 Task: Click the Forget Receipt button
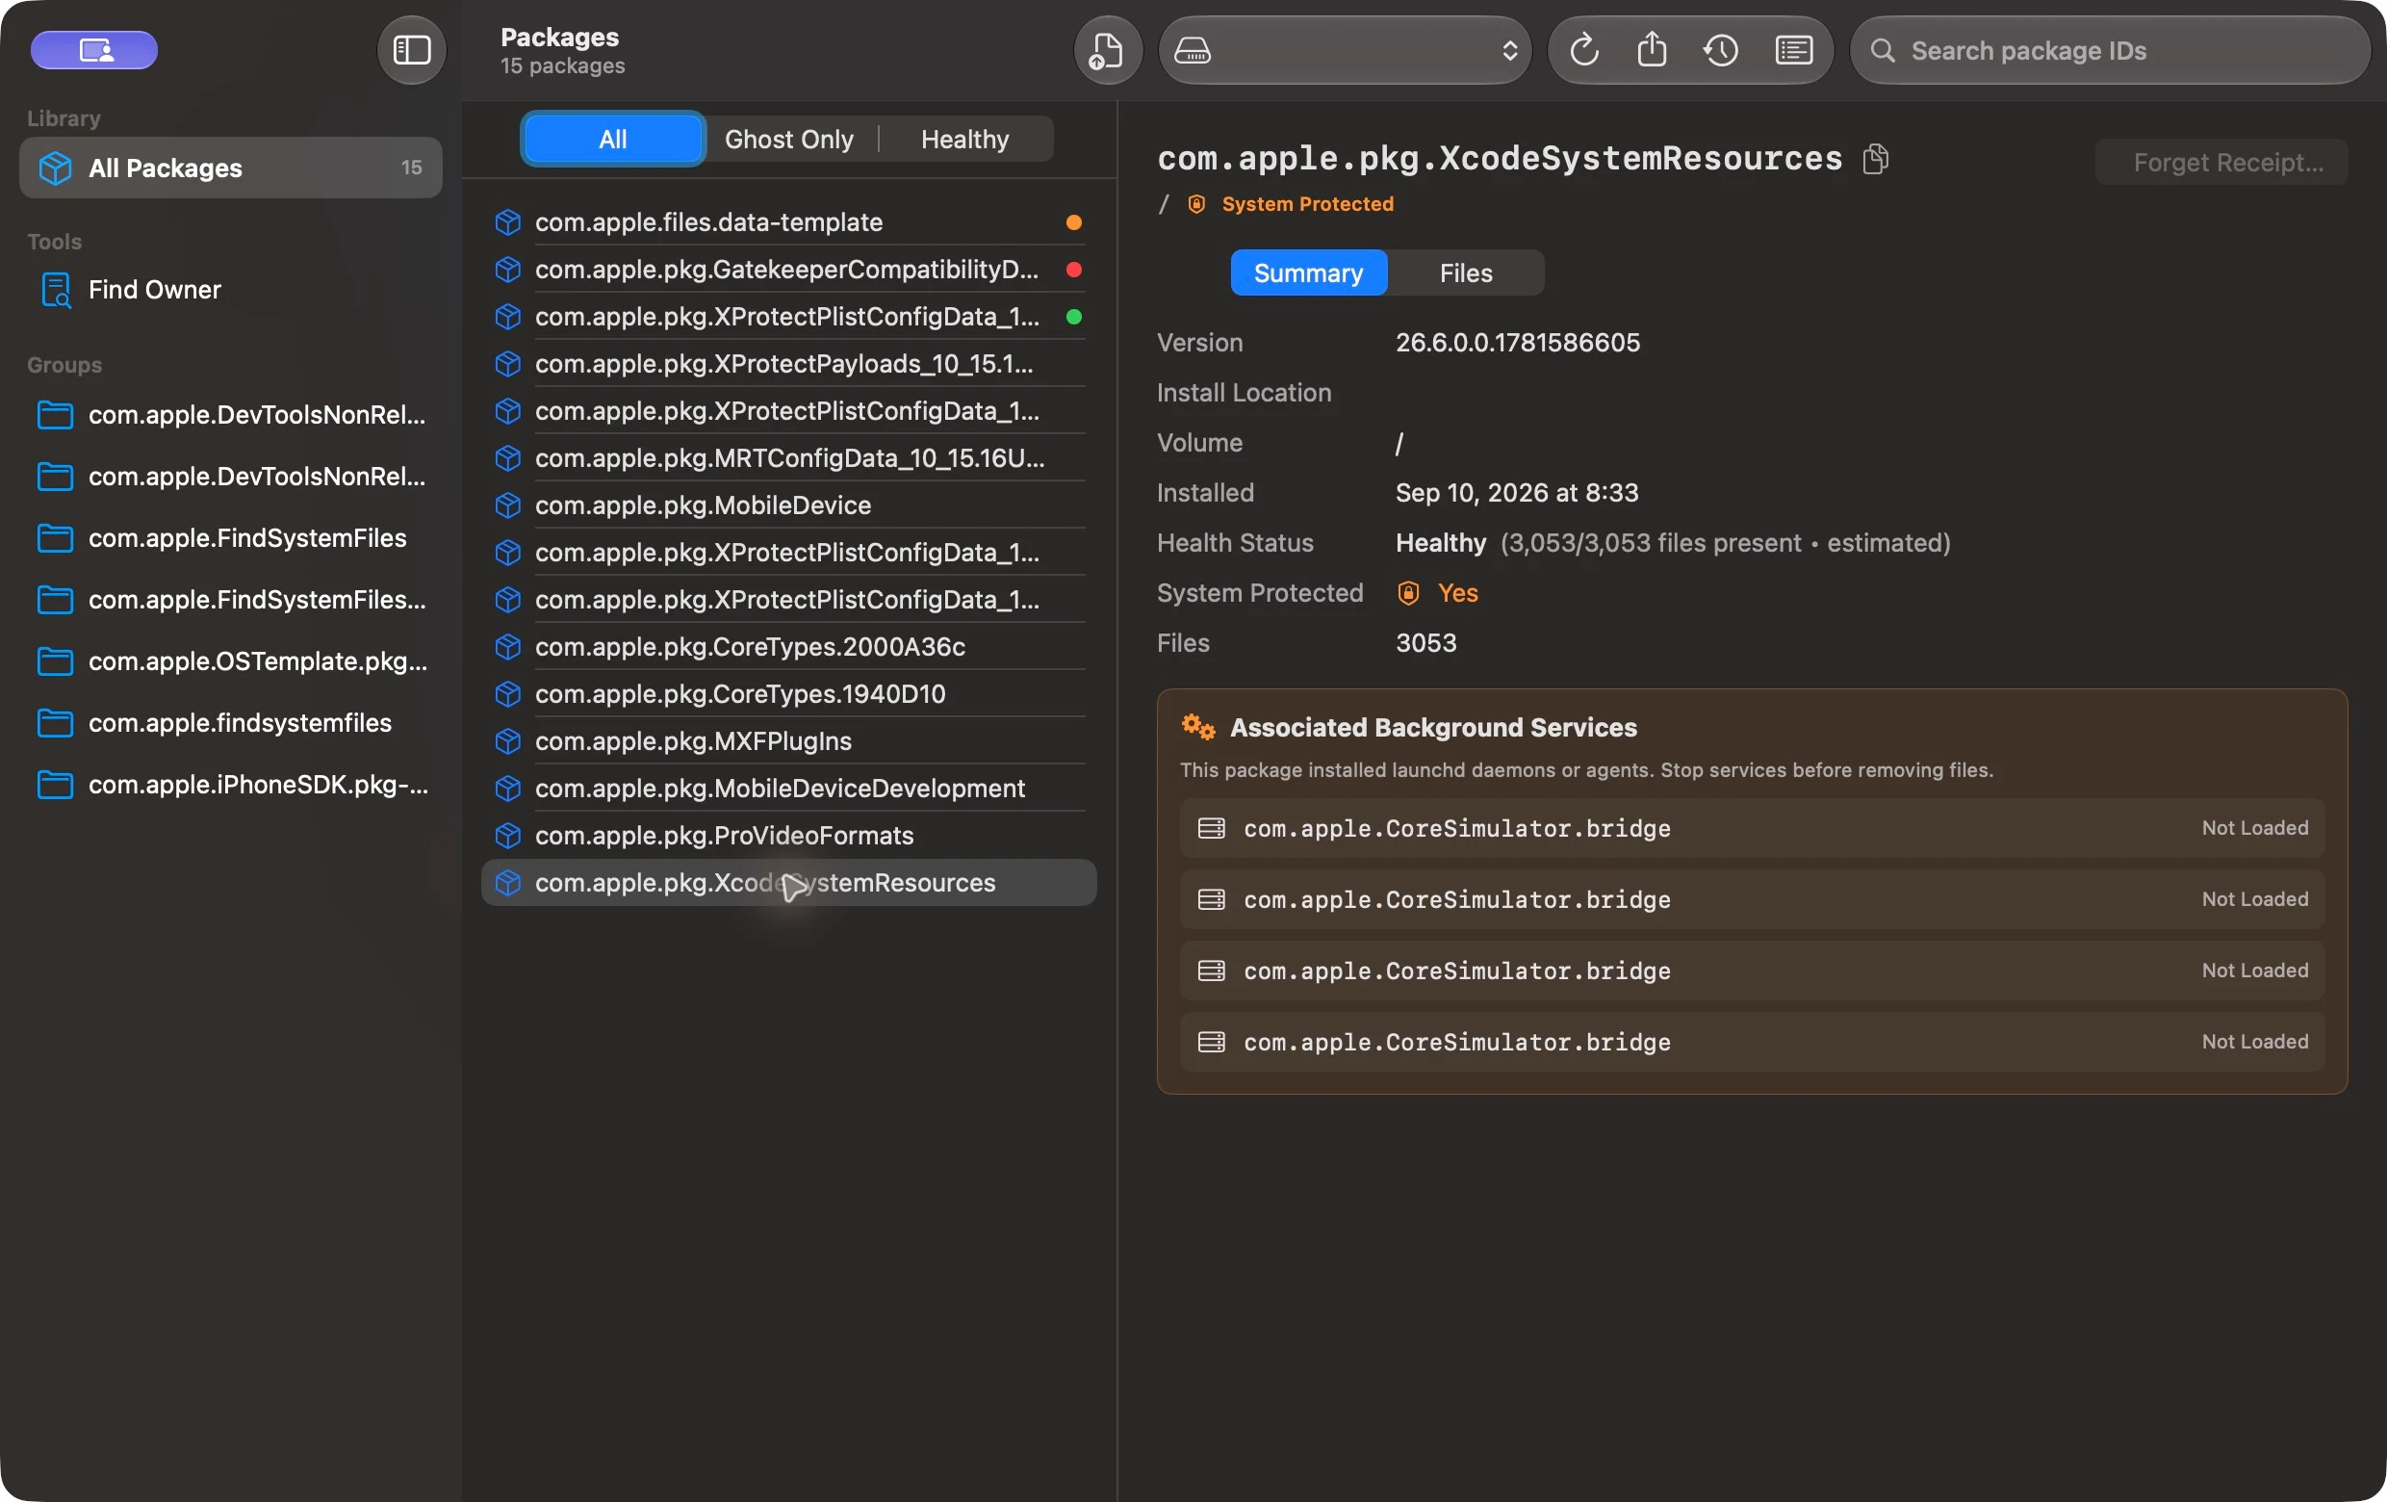click(x=2220, y=162)
